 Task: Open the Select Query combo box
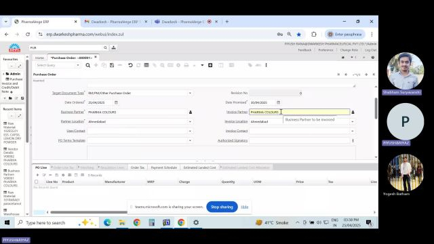[58, 65]
